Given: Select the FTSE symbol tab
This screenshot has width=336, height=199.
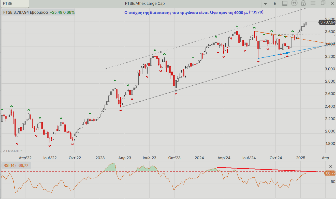Looking at the screenshot, I should [15, 4].
